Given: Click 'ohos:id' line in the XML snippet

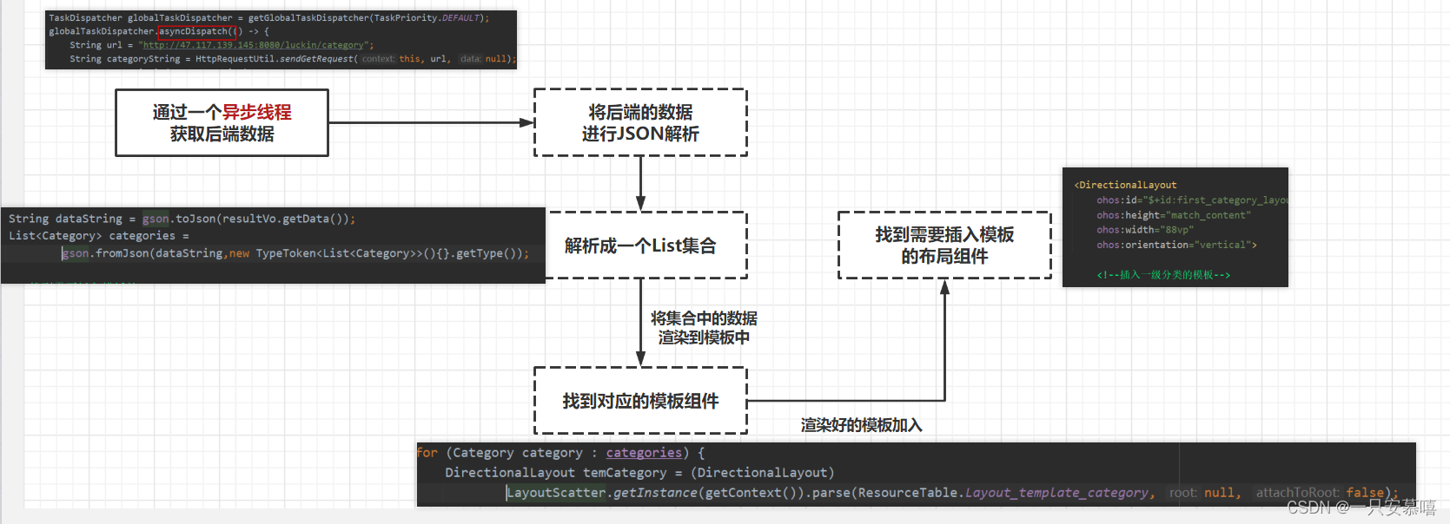Looking at the screenshot, I should pyautogui.click(x=1192, y=200).
